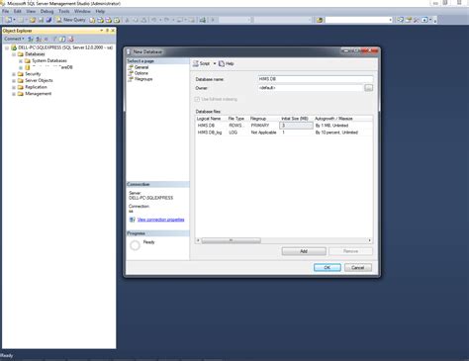Viewport: 469px width, 361px height.
Task: Expand the System Databases folder
Action: (21, 61)
